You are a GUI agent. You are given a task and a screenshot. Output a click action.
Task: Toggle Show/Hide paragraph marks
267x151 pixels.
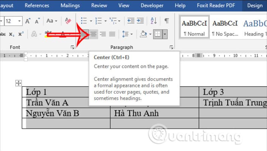pyautogui.click(x=166, y=21)
